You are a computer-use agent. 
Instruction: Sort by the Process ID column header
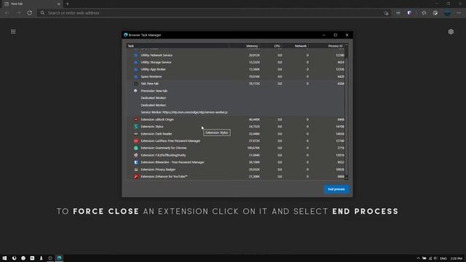335,46
